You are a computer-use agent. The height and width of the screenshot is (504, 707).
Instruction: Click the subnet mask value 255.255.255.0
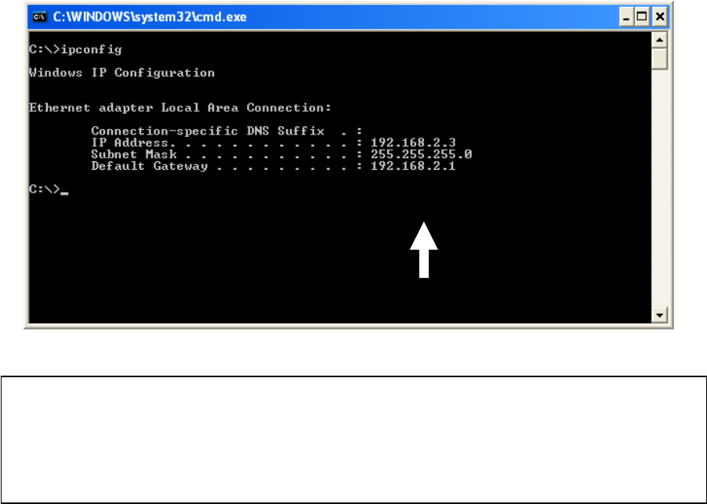421,154
